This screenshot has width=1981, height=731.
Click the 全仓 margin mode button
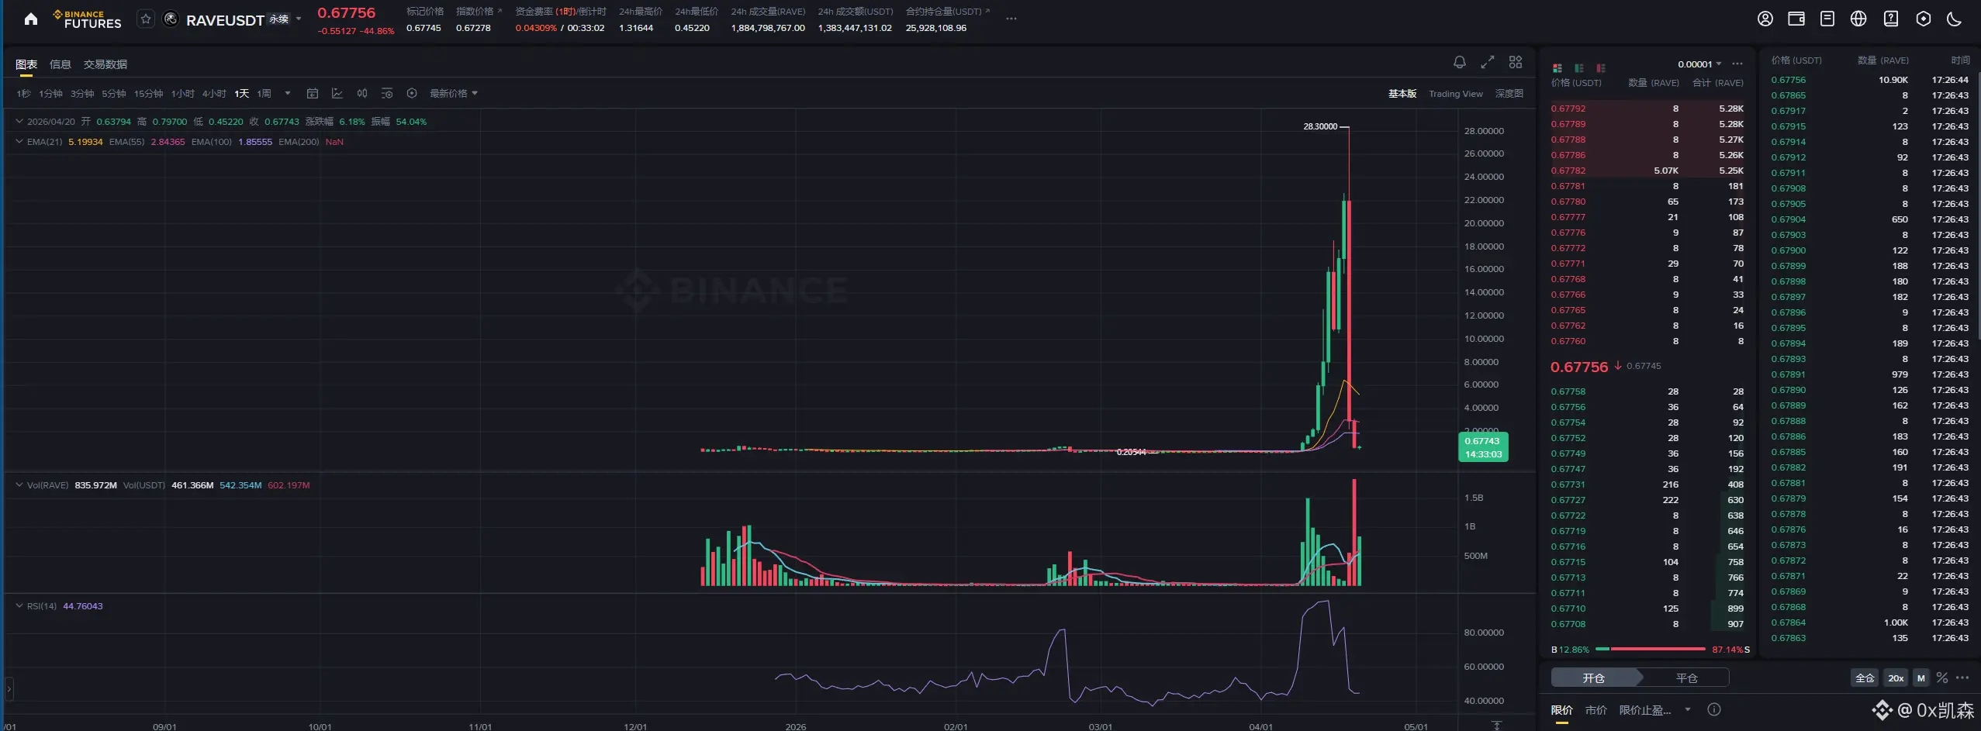(1865, 678)
